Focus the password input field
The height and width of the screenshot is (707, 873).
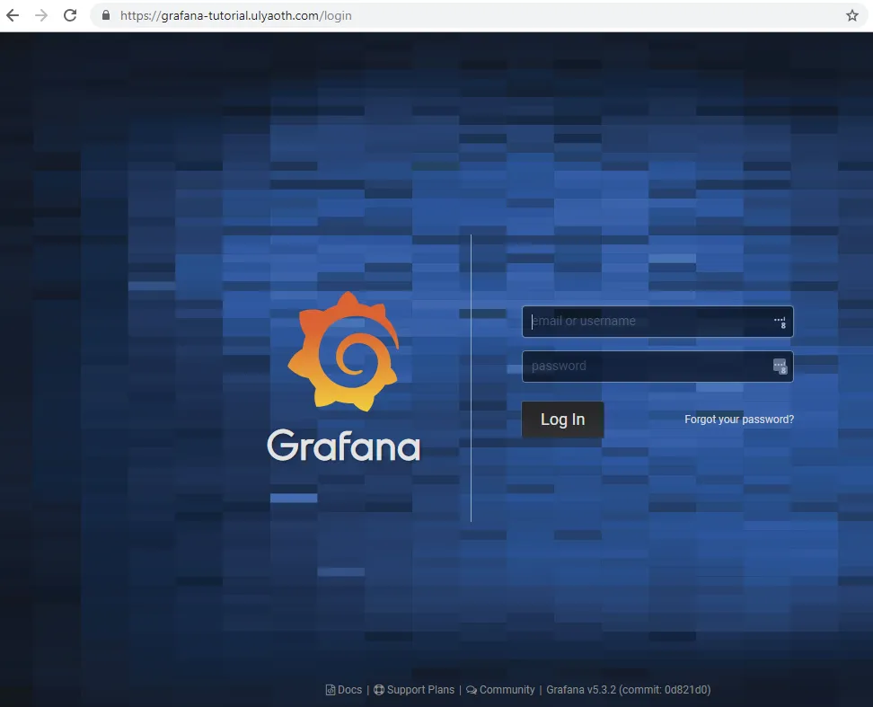pos(647,367)
